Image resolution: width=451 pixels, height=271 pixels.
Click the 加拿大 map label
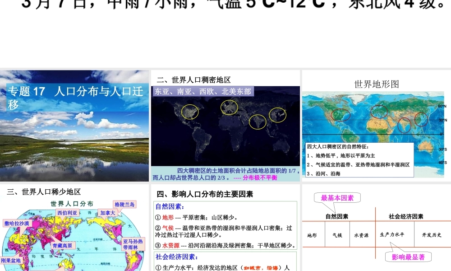point(108,213)
